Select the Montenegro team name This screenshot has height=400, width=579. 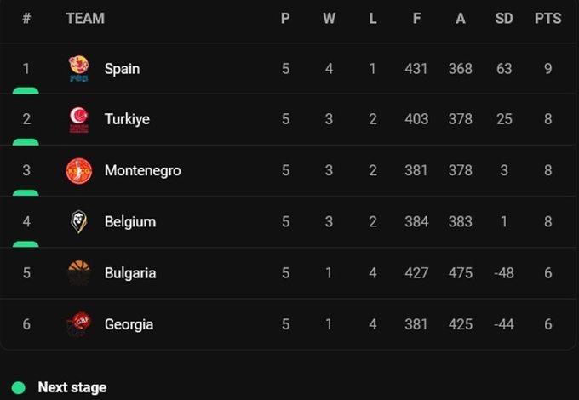[x=142, y=171]
